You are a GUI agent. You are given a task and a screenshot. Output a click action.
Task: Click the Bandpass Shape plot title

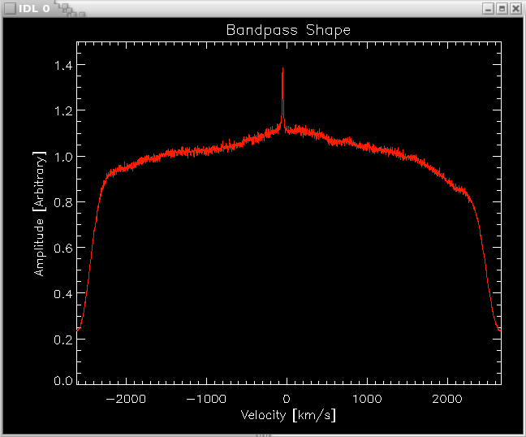point(288,31)
